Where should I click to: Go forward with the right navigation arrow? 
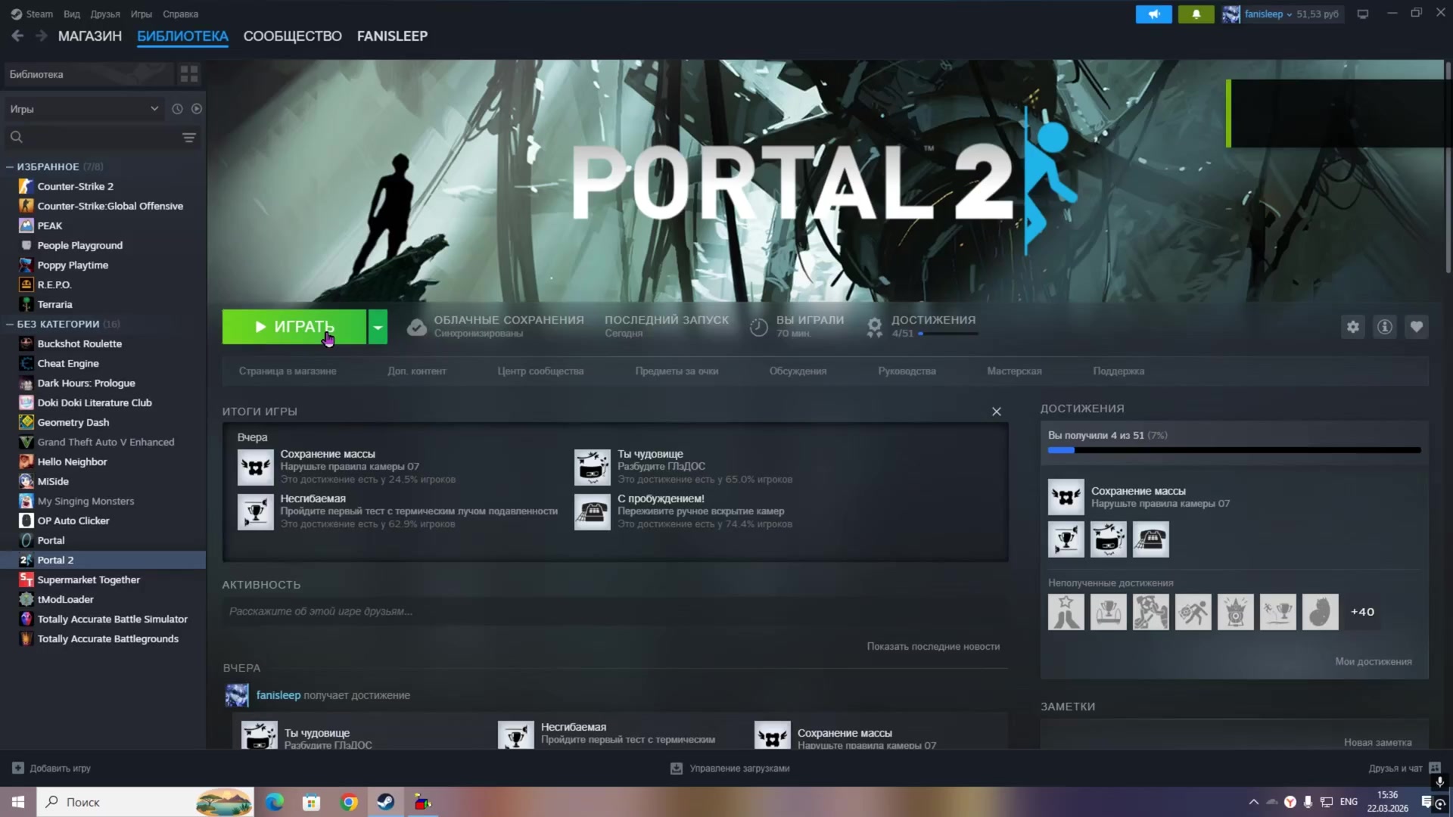(x=41, y=36)
